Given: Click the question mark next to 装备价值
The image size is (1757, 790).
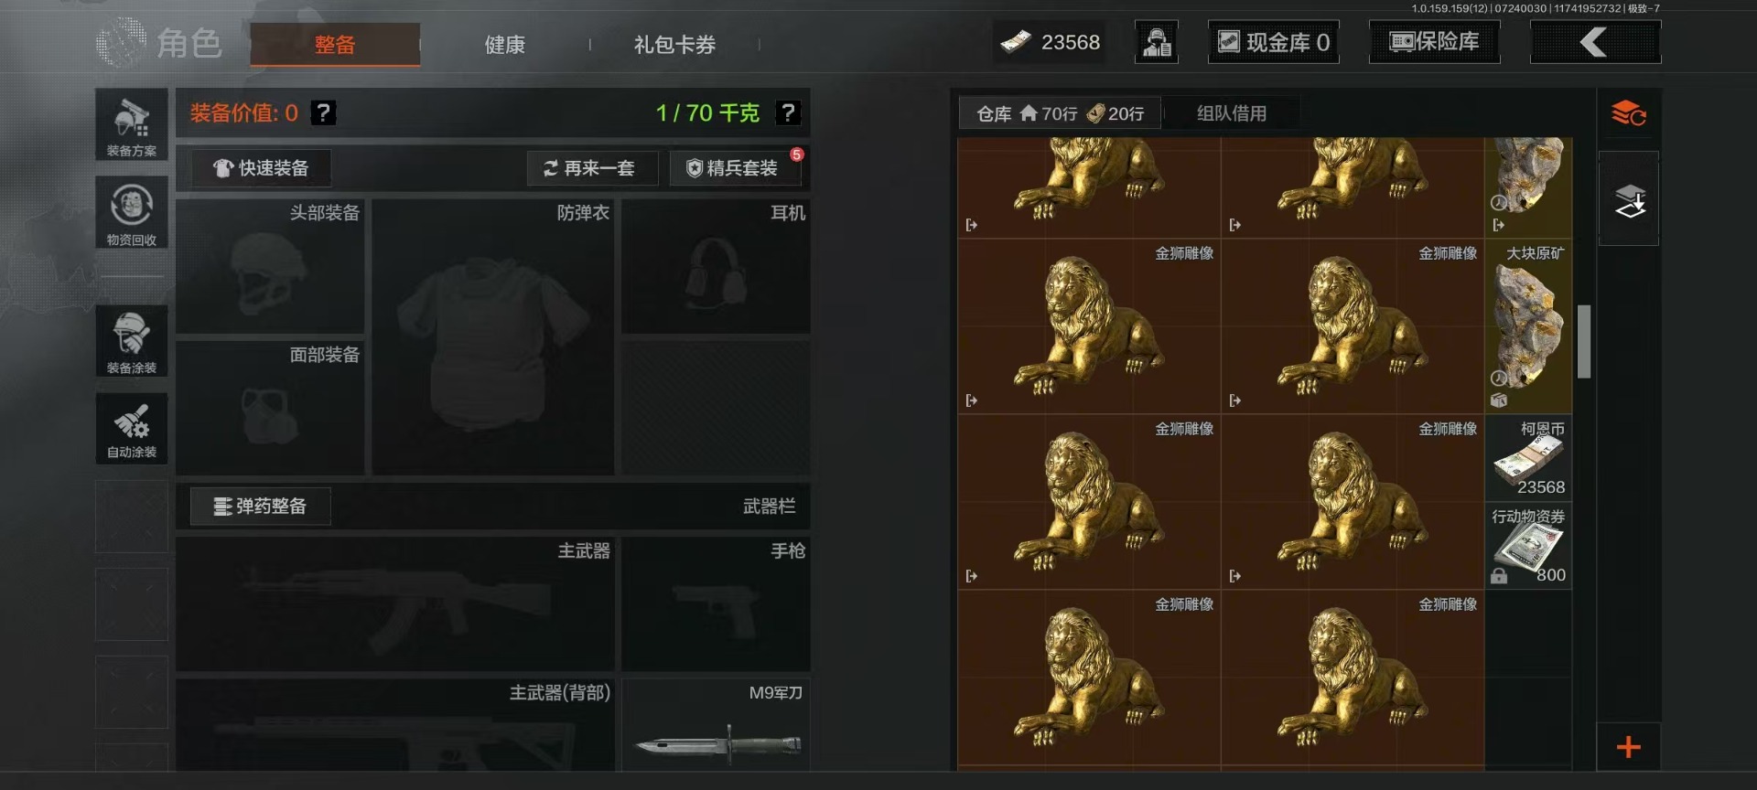Looking at the screenshot, I should coord(323,112).
